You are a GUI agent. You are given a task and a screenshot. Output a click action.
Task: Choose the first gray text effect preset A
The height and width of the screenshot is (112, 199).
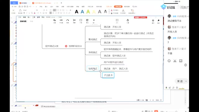[x=99, y=12]
